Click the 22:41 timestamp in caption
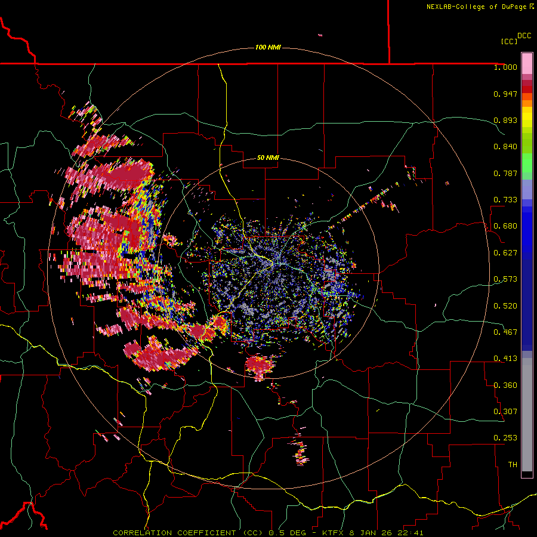 coord(411,533)
